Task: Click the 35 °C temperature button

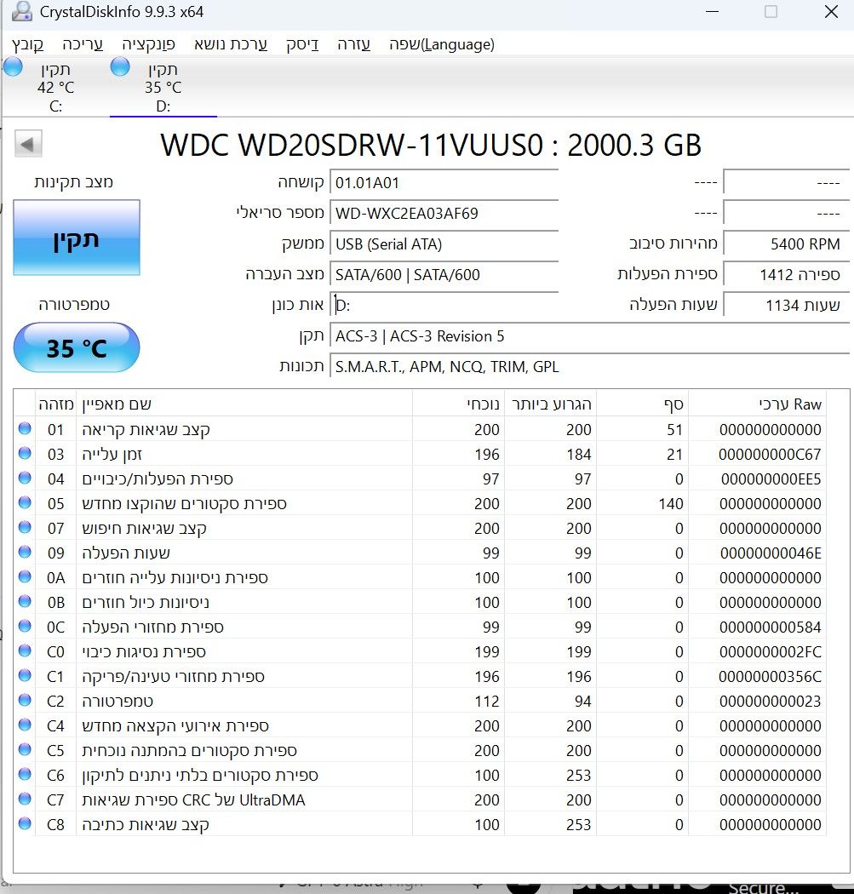Action: 77,347
